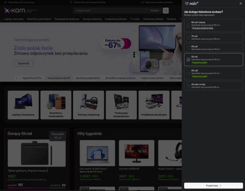This screenshot has height=191, width=245.
Task: Click the 'Acer Nitro KG241YX3' product link
Action: click(129, 169)
